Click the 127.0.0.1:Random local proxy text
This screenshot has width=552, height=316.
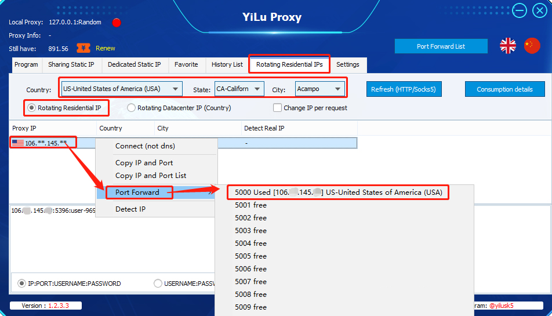pos(75,22)
